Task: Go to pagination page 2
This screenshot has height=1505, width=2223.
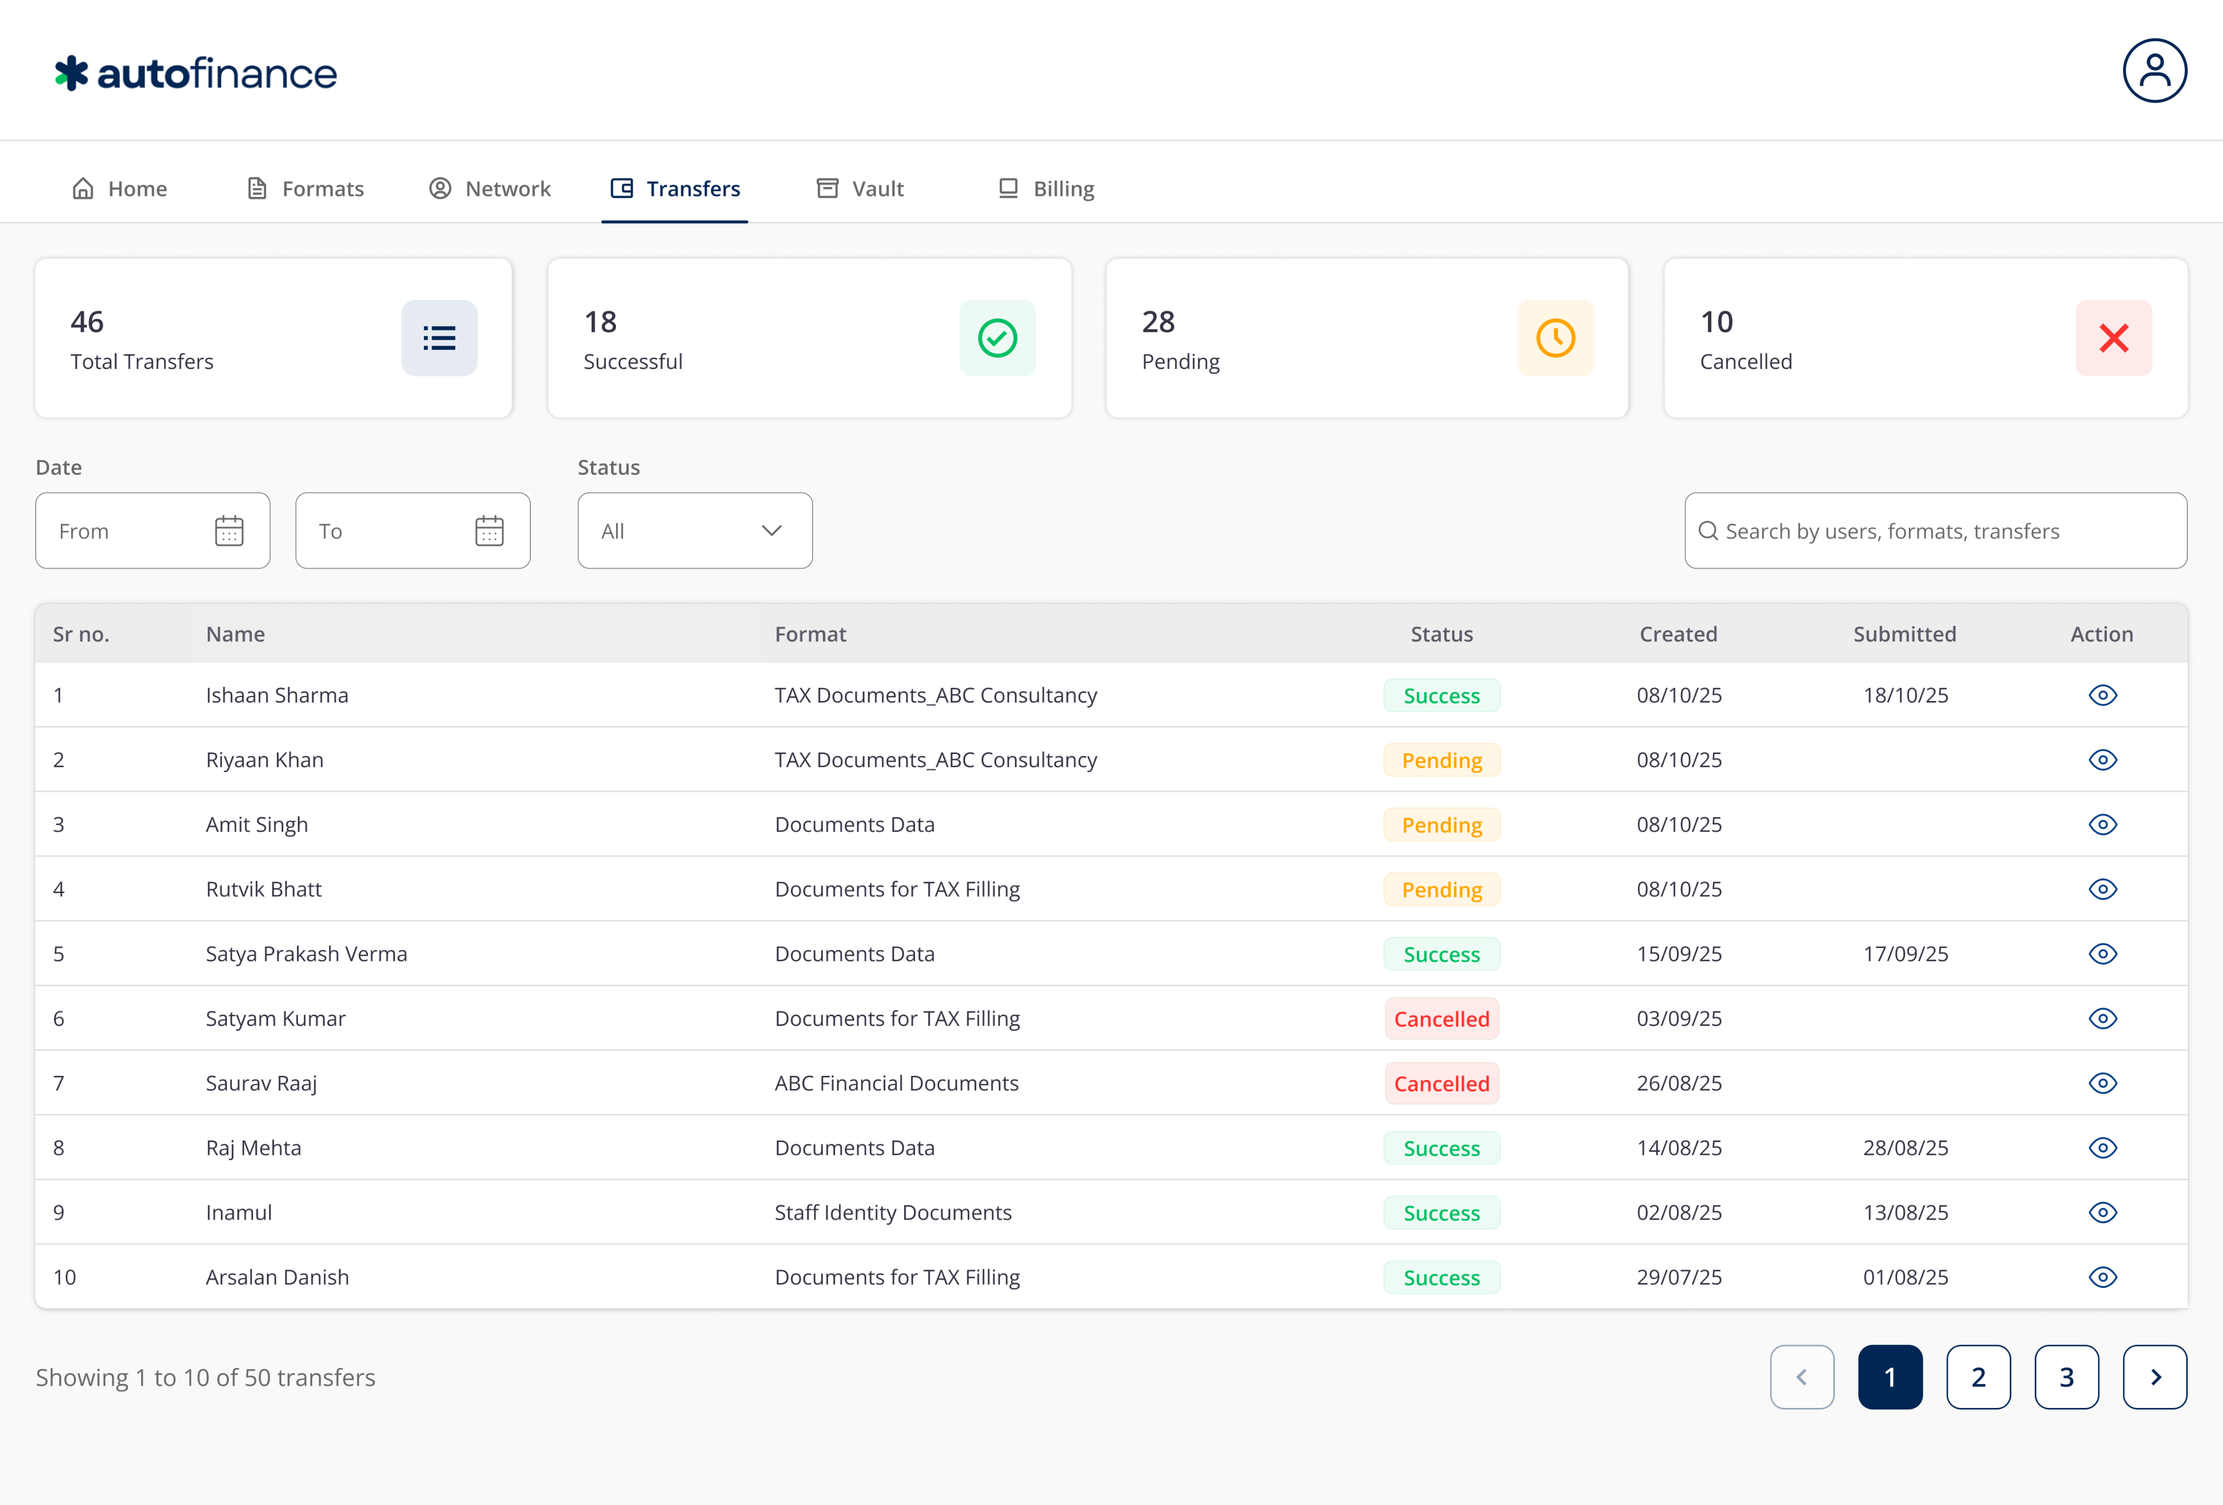Action: (x=1978, y=1377)
